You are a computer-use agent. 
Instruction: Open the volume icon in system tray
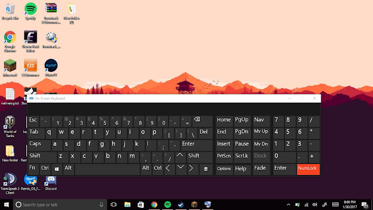click(x=315, y=205)
